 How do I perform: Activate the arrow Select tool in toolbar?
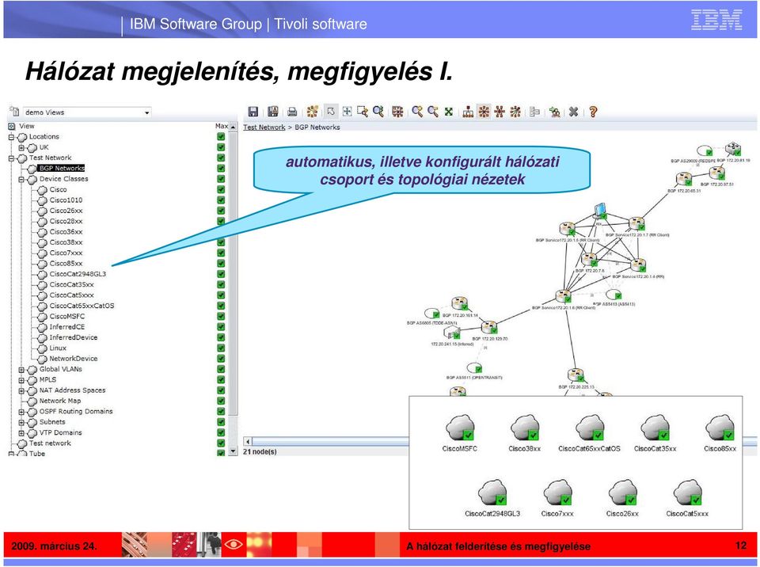[x=331, y=112]
